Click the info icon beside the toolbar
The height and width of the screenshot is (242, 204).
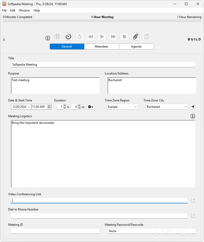click(x=48, y=38)
